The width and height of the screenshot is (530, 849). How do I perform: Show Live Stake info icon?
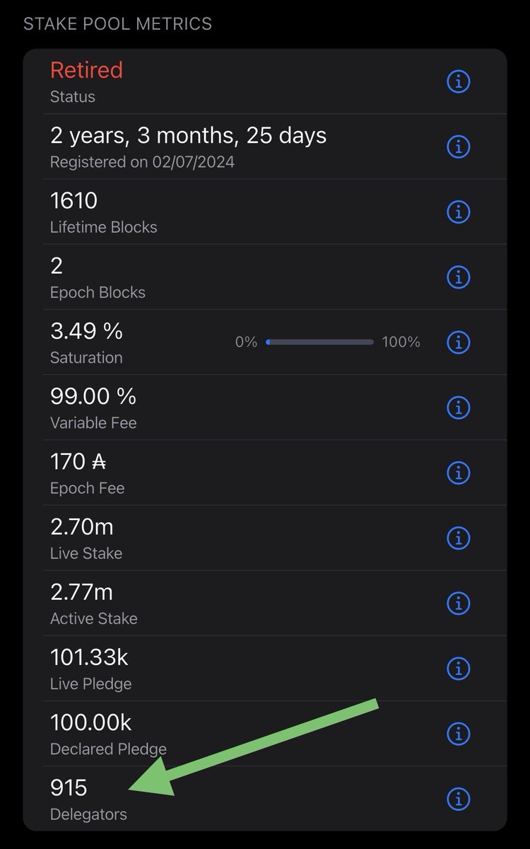[459, 538]
